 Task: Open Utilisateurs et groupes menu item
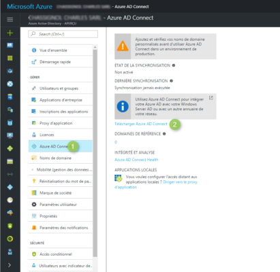(61, 88)
